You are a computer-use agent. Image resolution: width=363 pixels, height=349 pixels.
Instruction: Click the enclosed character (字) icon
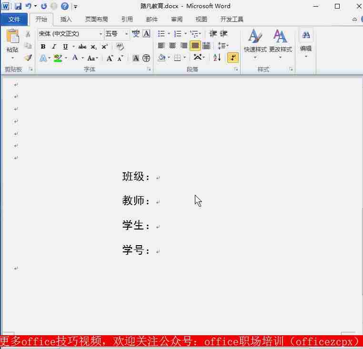(x=146, y=58)
